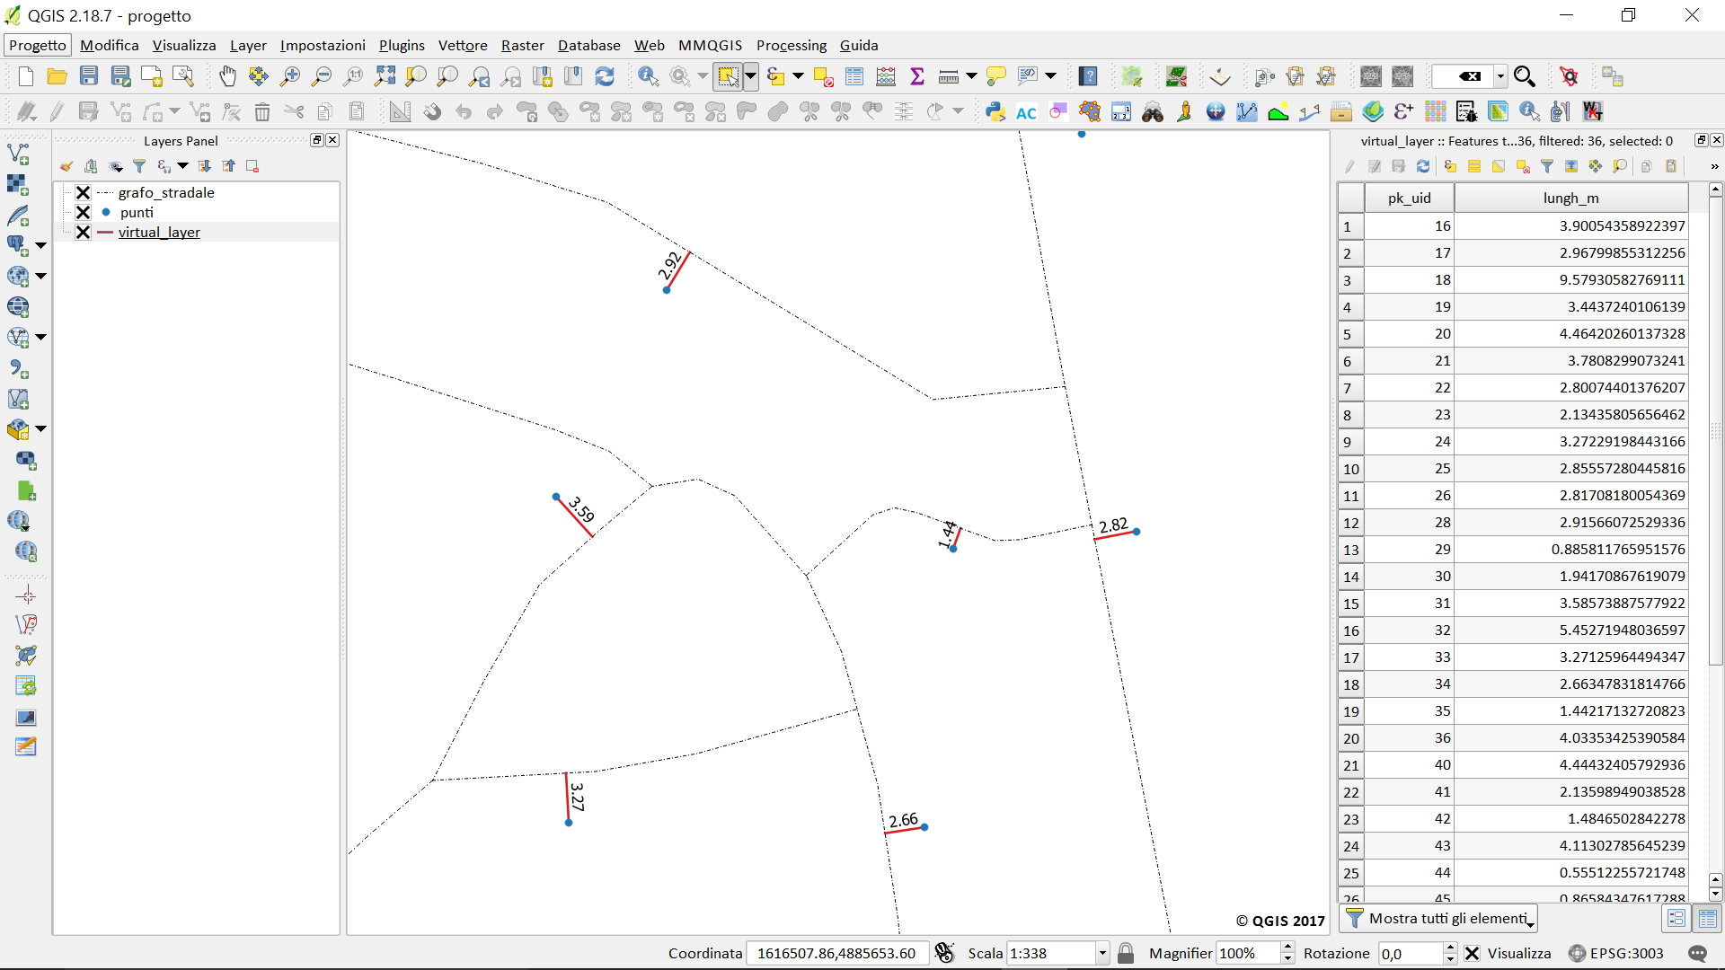Screen dimensions: 1725x970
Task: Click into the Coordinata input field
Action: [x=836, y=953]
